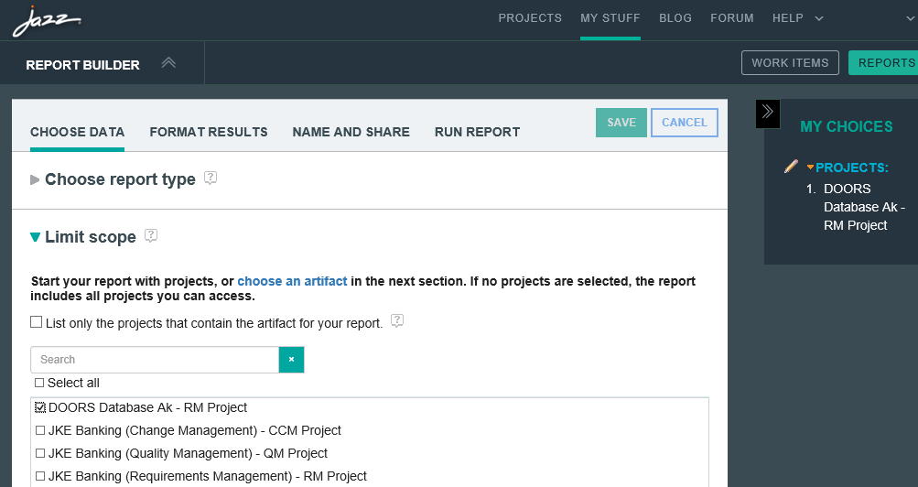This screenshot has width=918, height=487.
Task: Click the Cancel button
Action: coord(685,123)
